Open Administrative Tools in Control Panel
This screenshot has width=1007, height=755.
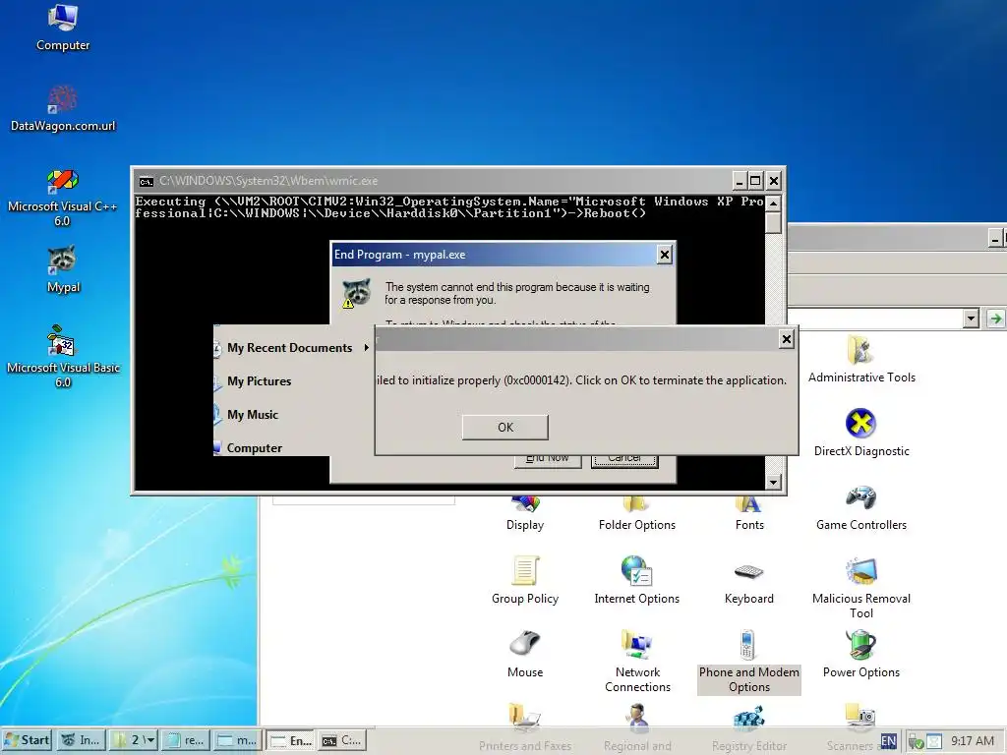[861, 360]
